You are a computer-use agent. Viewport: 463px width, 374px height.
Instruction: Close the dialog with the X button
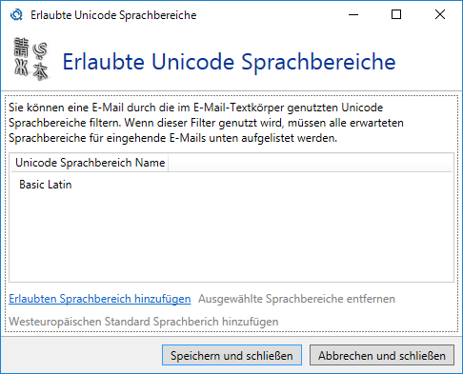(440, 14)
